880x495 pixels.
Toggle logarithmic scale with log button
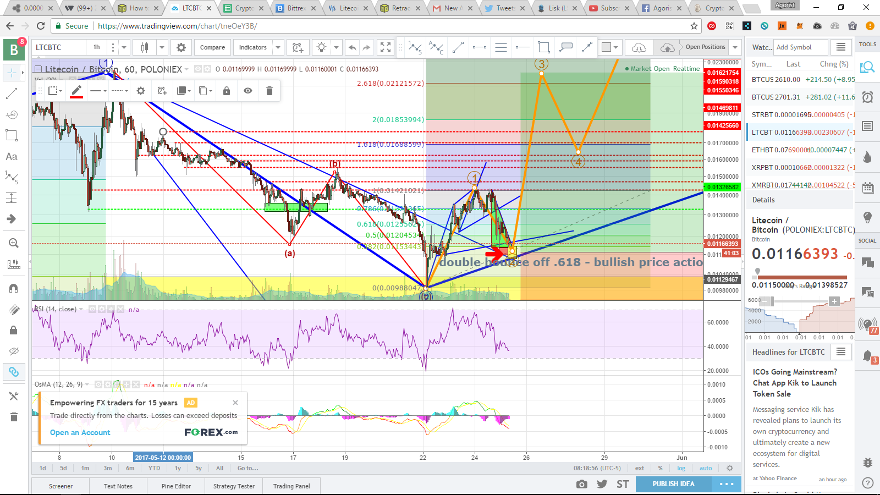point(681,469)
